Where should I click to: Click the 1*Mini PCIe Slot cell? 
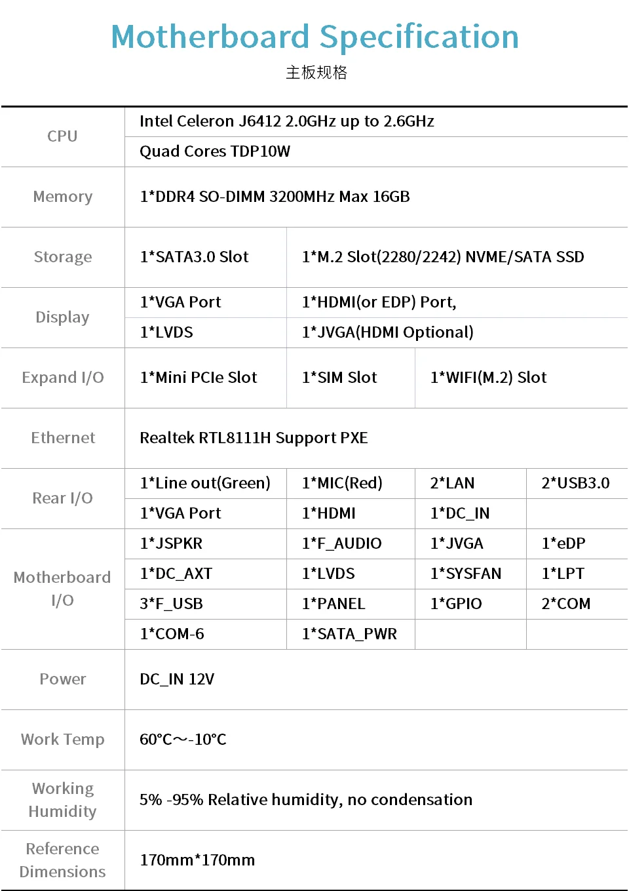tap(199, 378)
